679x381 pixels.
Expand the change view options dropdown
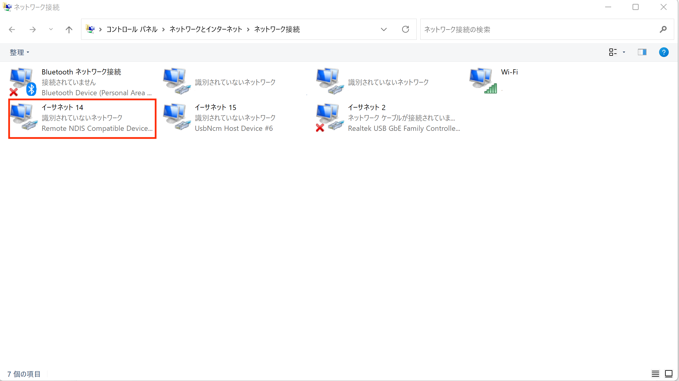pyautogui.click(x=624, y=52)
